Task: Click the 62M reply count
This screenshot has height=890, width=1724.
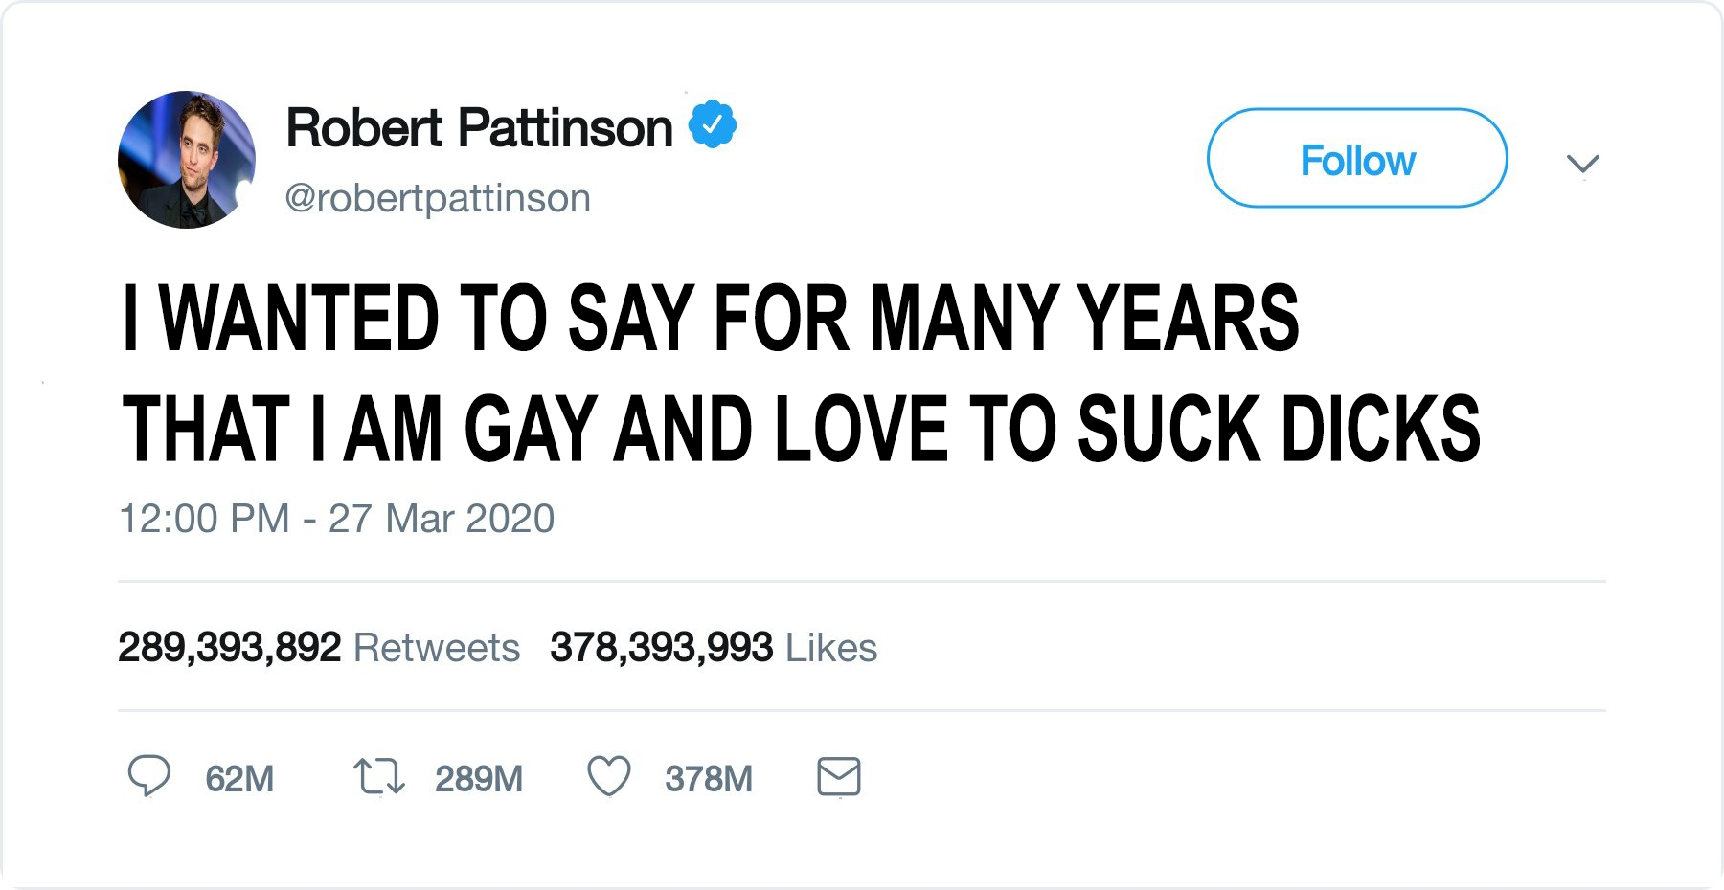Action: click(x=239, y=779)
